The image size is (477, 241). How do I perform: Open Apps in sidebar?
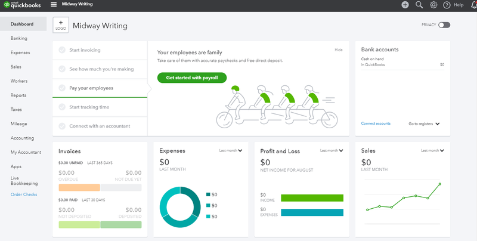coord(16,167)
